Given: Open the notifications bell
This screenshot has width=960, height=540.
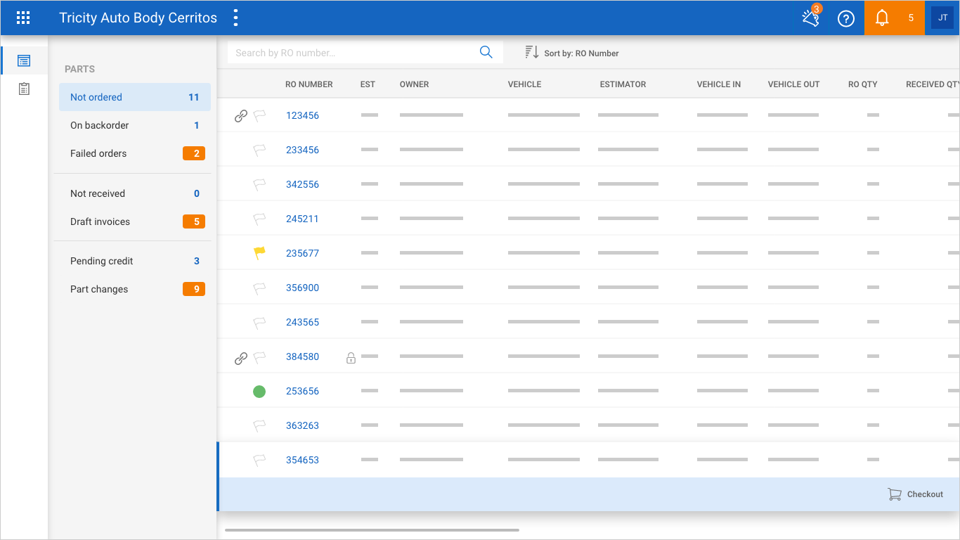Looking at the screenshot, I should [882, 18].
